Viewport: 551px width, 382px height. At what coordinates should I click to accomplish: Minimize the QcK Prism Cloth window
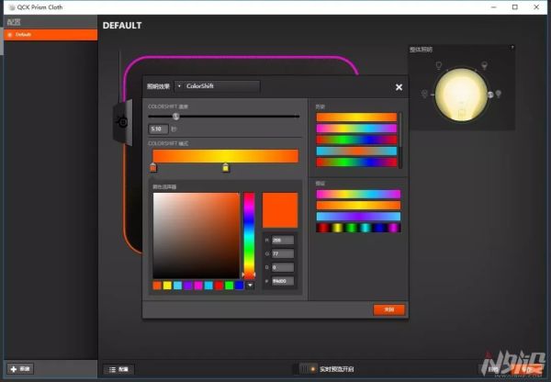pyautogui.click(x=494, y=7)
